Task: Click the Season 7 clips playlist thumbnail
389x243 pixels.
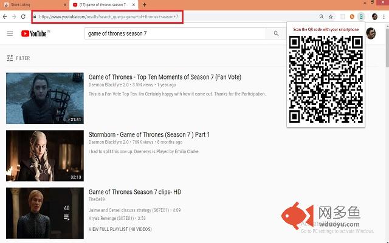Action: tap(45, 213)
